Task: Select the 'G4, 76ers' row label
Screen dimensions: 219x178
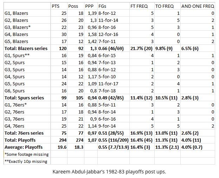Action: [x=15, y=127]
